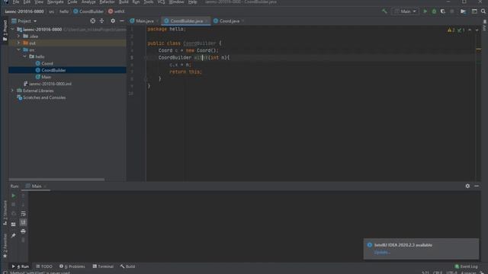Open Search Everywhere magnifier icon
This screenshot has height=274, width=488.
coord(483,11)
